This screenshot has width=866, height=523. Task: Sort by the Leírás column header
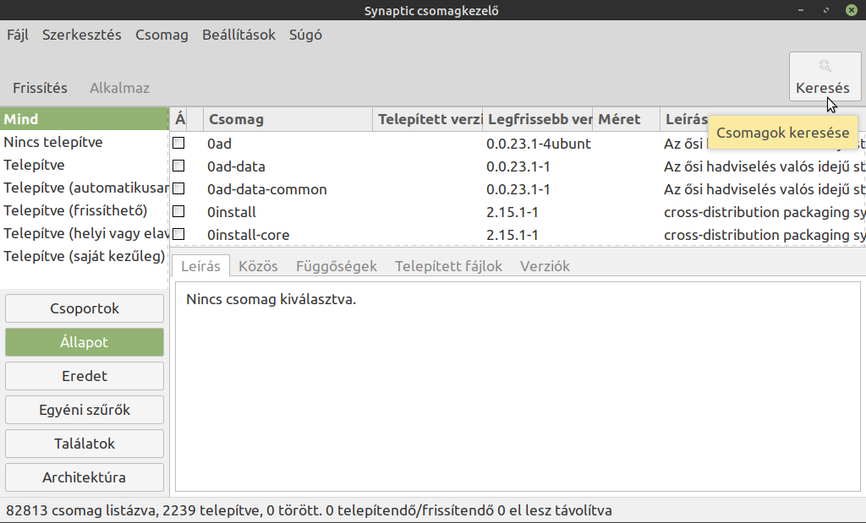[687, 119]
